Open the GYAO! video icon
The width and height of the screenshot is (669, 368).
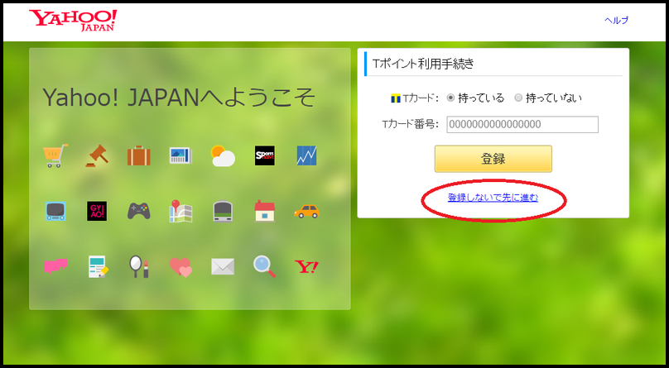[x=97, y=211]
